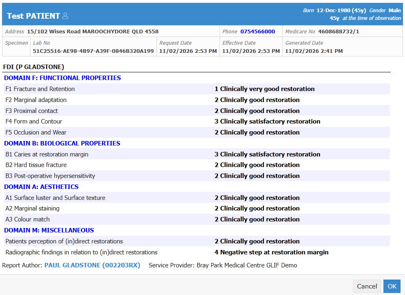This screenshot has width=405, height=295.
Task: Click Domain M: Miscellaneous heading
Action: pos(49,230)
